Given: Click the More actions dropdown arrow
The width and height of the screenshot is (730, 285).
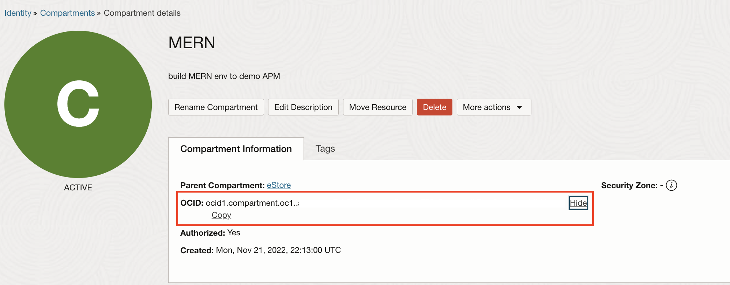Looking at the screenshot, I should [x=519, y=107].
